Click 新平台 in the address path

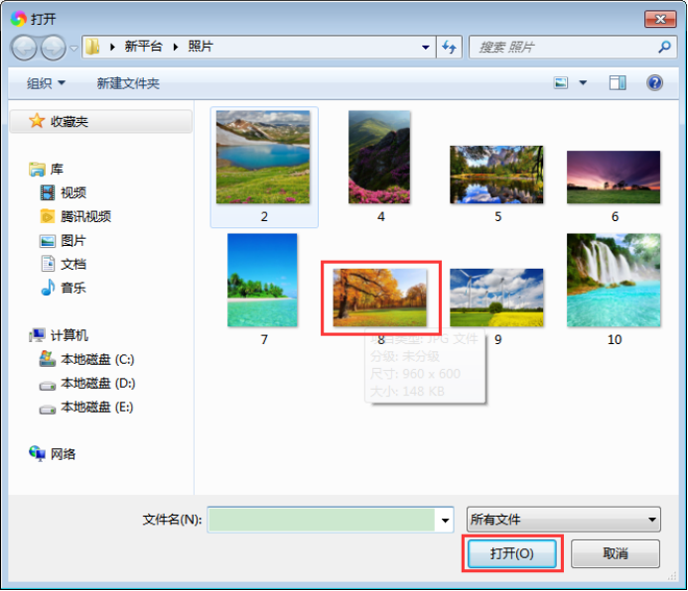144,47
